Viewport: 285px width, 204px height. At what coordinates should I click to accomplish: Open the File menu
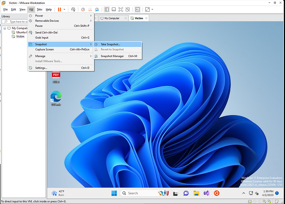(x=5, y=10)
